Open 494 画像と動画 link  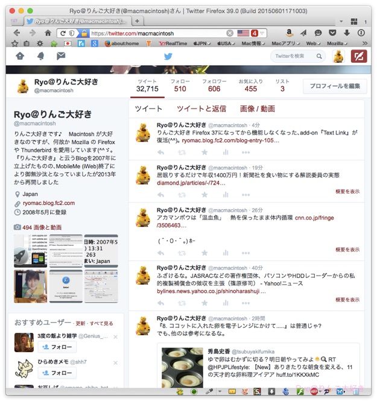pos(42,227)
